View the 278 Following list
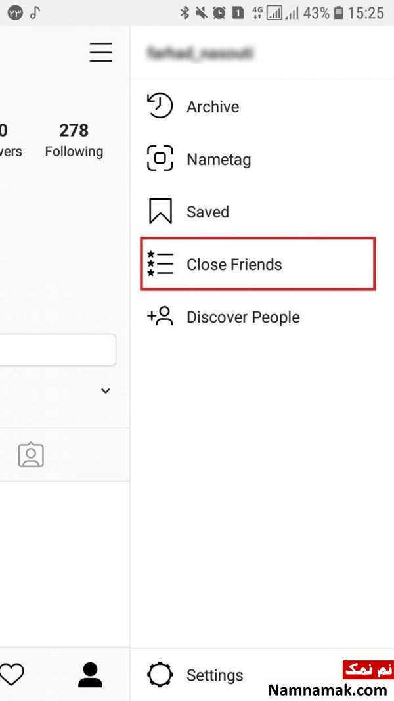This screenshot has width=394, height=701. tap(74, 140)
